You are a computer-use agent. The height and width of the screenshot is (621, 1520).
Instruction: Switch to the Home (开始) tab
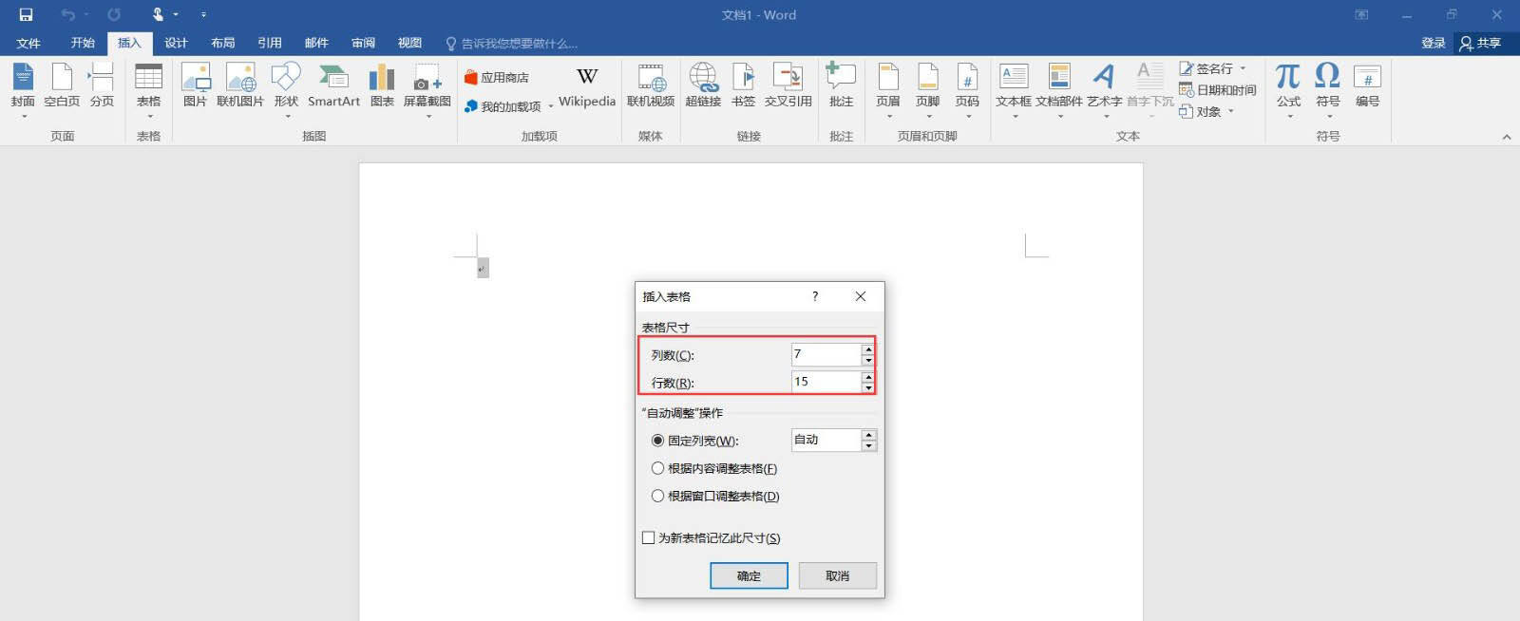[x=83, y=43]
